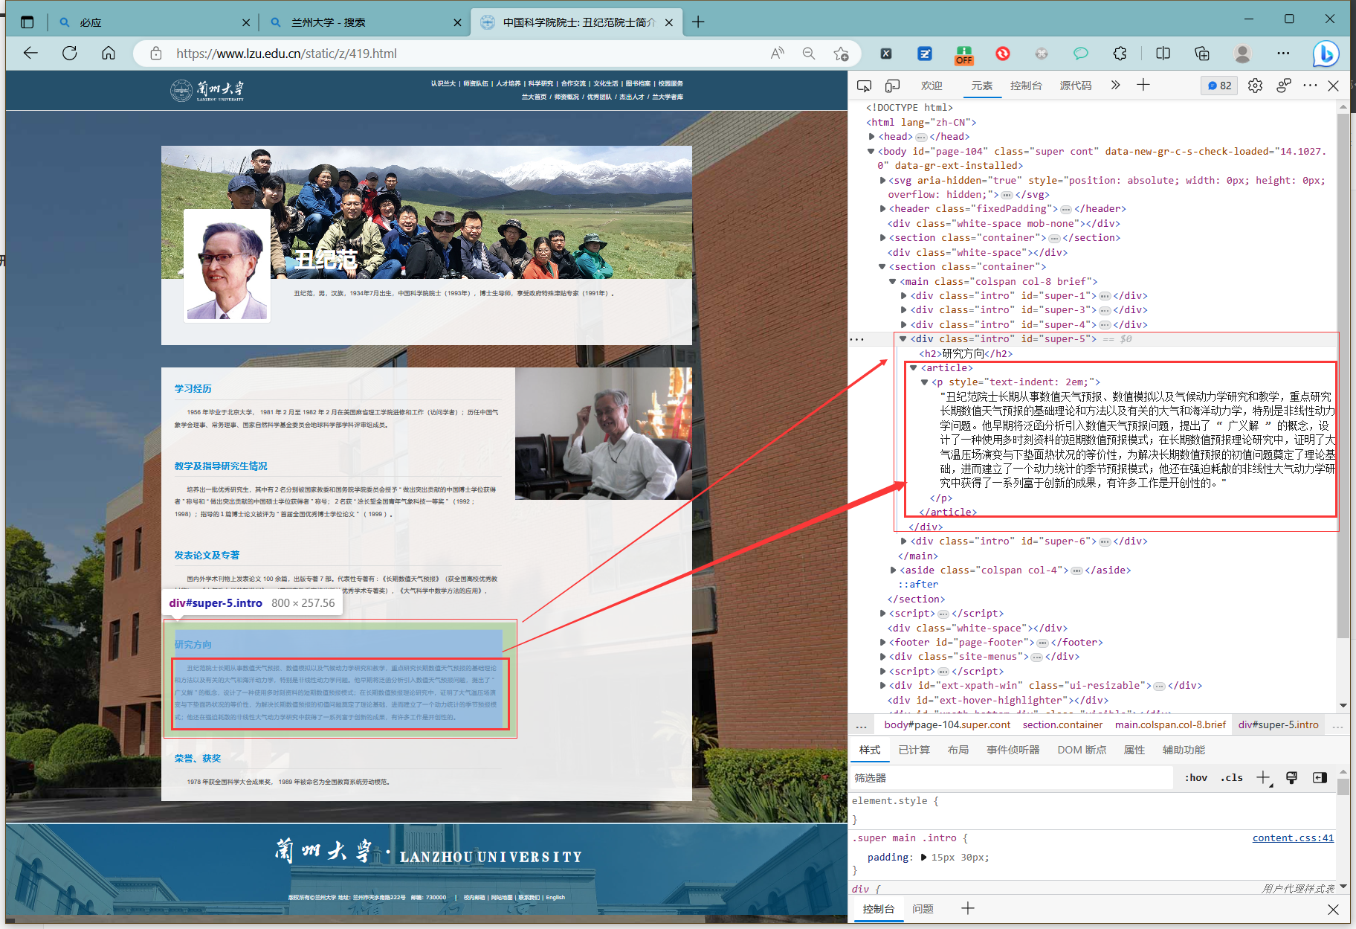
Task: Go to browser home page icon
Action: click(109, 53)
